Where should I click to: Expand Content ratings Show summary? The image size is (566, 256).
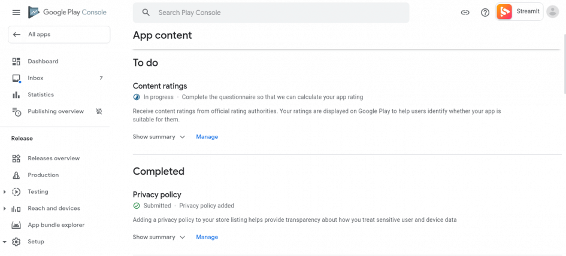tap(159, 137)
